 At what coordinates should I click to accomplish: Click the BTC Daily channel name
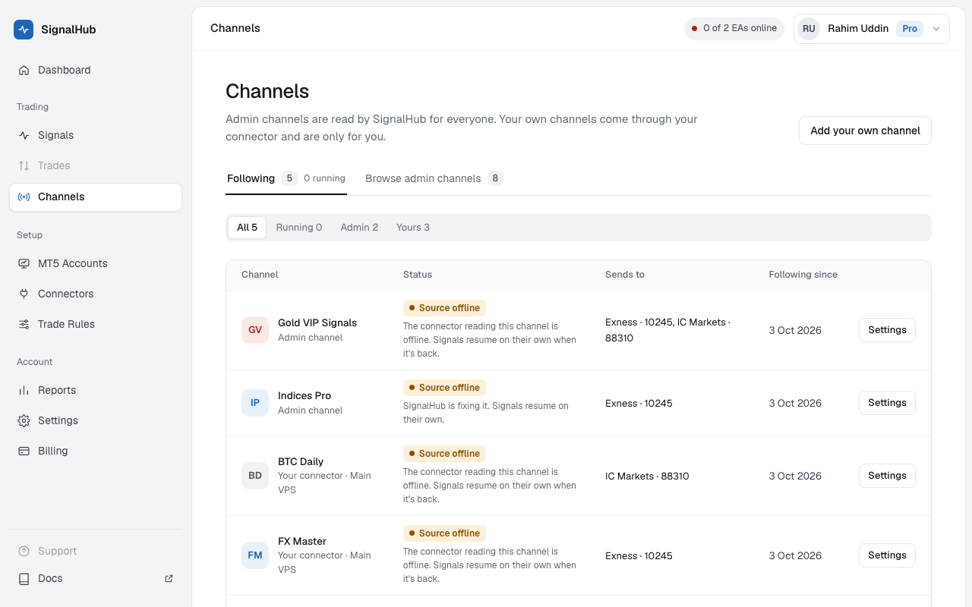click(x=301, y=461)
